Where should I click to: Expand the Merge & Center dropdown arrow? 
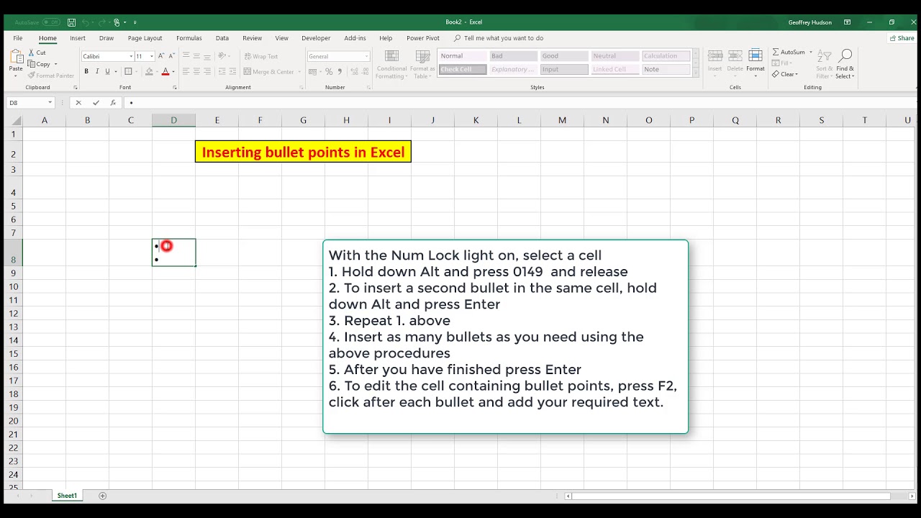click(299, 71)
